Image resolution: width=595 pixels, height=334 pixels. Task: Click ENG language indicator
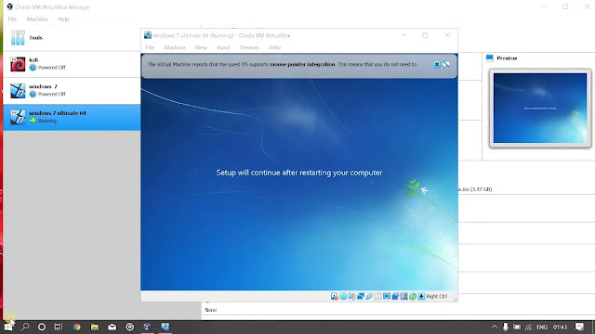point(542,327)
